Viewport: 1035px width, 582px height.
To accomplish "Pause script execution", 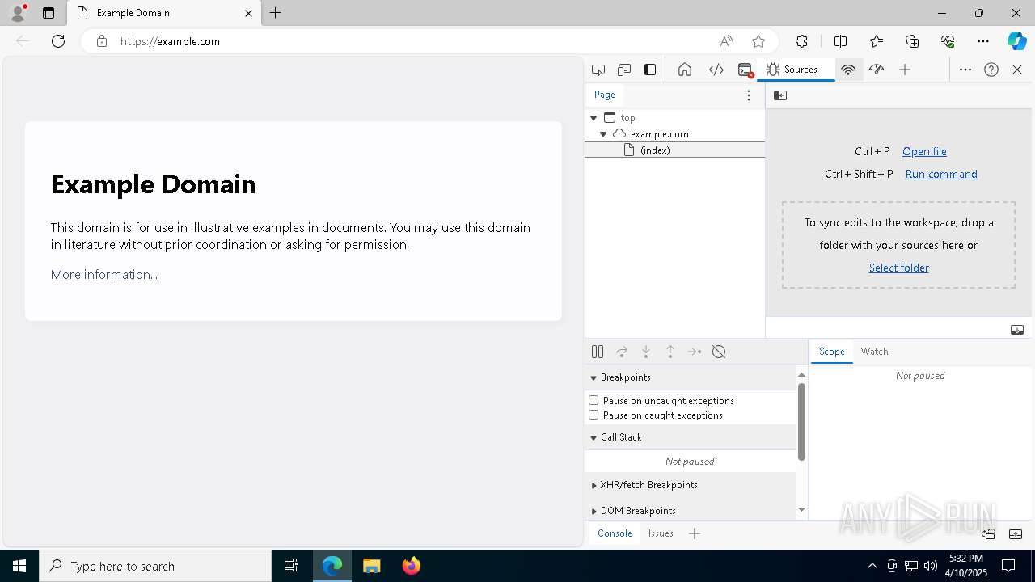I will (x=598, y=352).
